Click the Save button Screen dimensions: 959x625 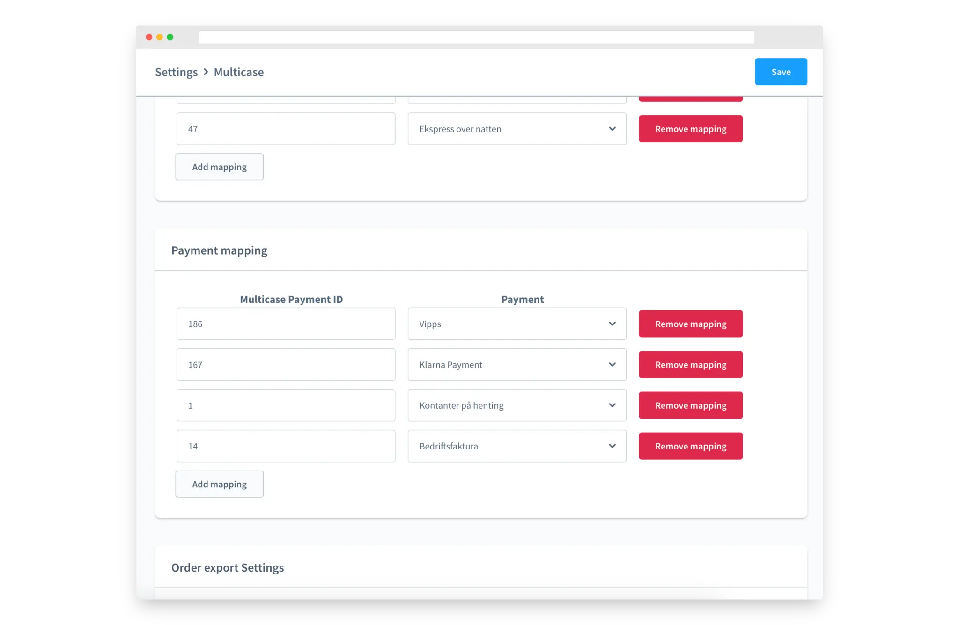coord(781,72)
